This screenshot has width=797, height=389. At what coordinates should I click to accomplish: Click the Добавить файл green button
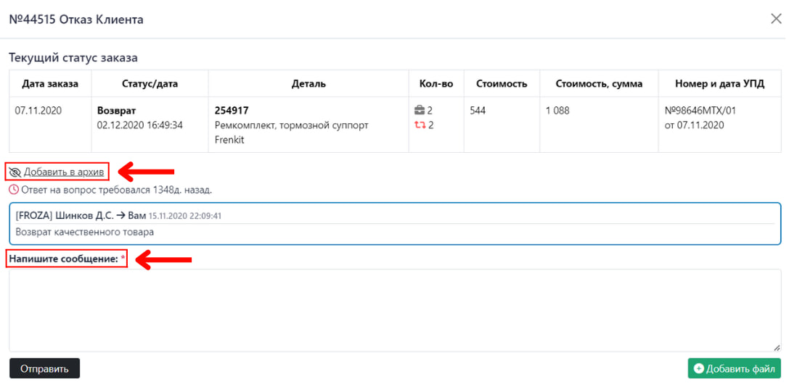coord(734,369)
